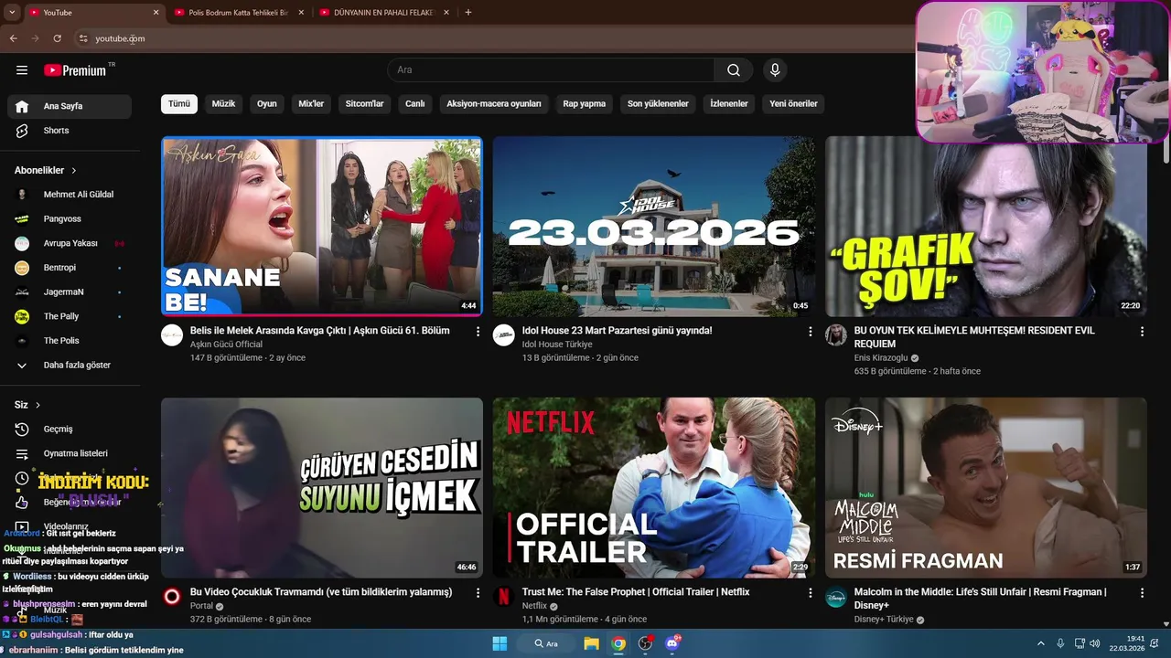Select Aksiyon-macera oyunları filter chip
The width and height of the screenshot is (1171, 658).
[494, 103]
